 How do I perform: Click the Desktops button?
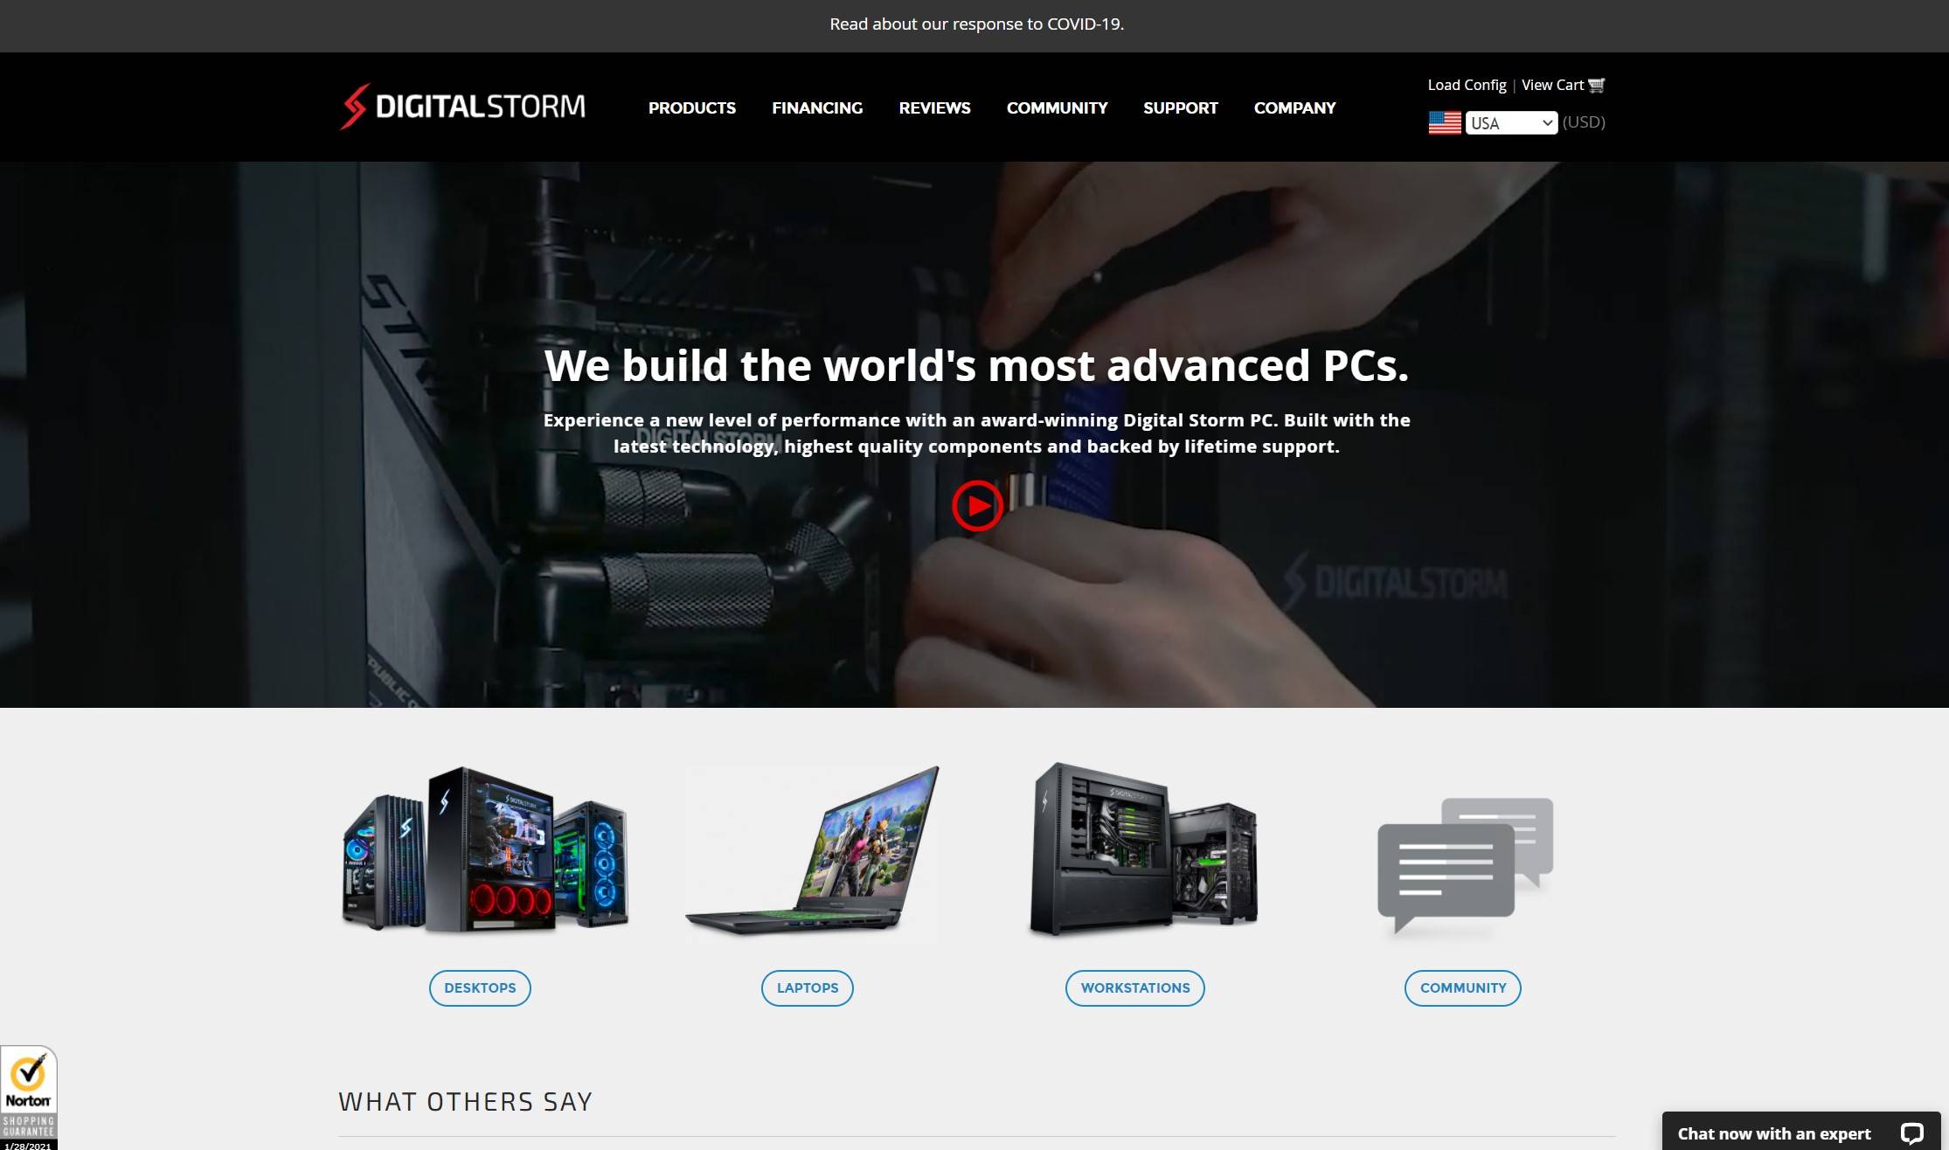pyautogui.click(x=480, y=987)
